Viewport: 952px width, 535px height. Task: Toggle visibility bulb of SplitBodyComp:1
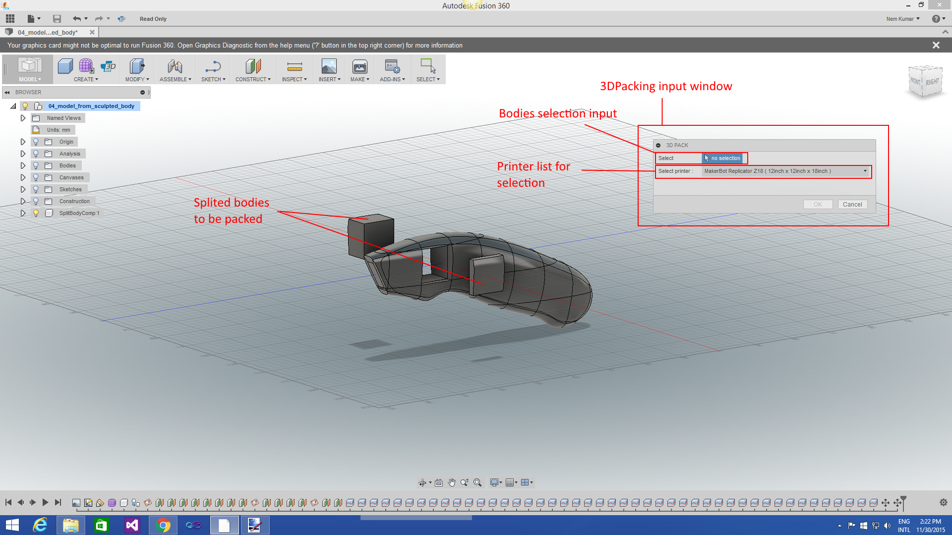coord(36,213)
